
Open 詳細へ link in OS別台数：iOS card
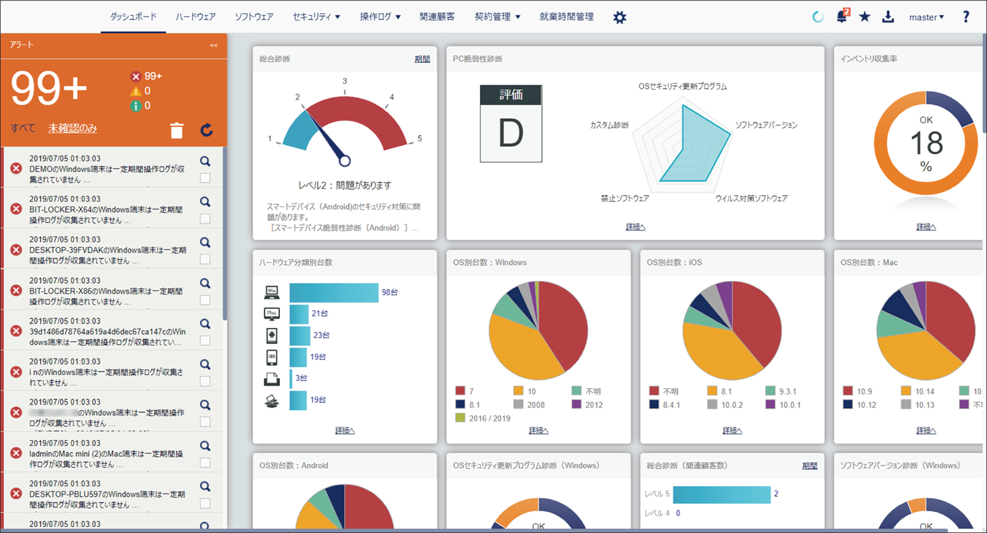click(732, 430)
